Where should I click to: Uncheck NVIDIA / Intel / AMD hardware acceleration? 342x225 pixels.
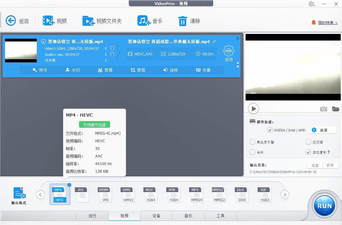point(270,130)
